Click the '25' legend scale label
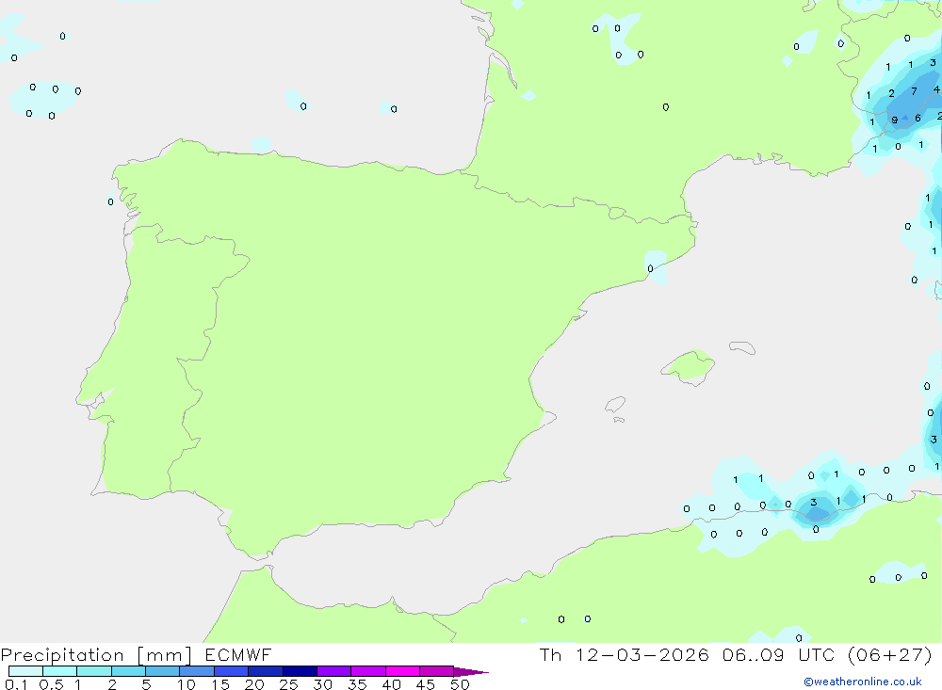Image resolution: width=942 pixels, height=690 pixels. [x=289, y=684]
